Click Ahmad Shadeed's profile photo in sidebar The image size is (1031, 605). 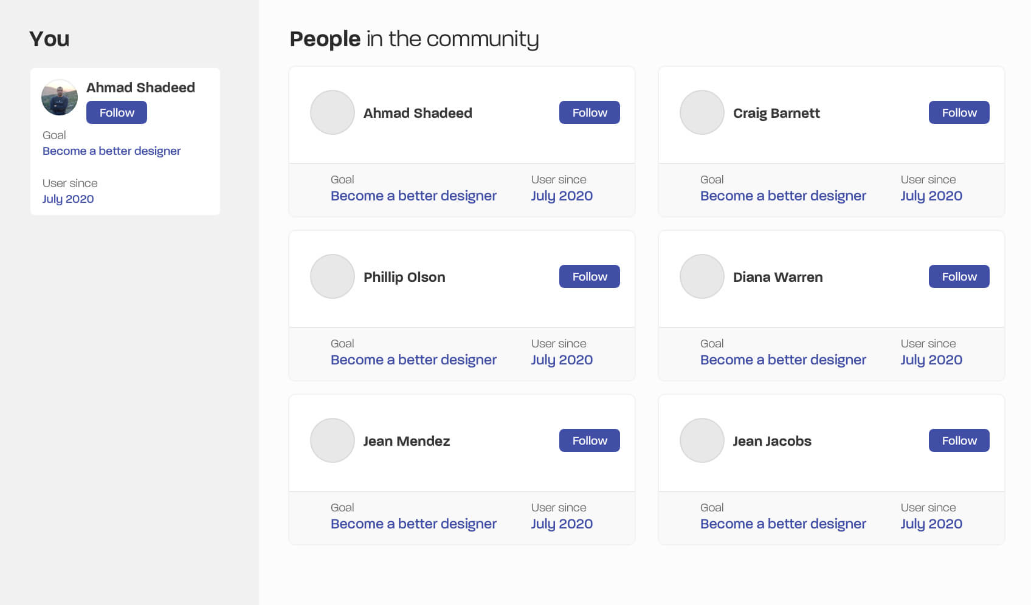click(59, 97)
